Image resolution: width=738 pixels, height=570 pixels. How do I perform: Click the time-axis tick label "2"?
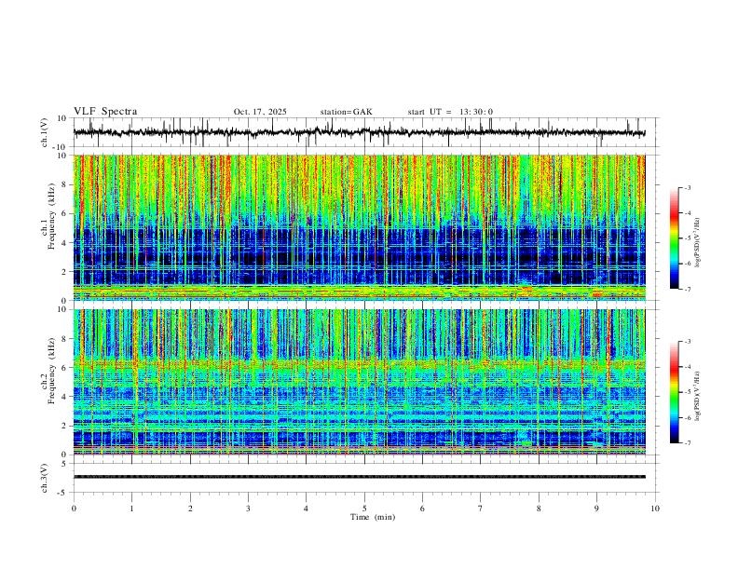190,509
